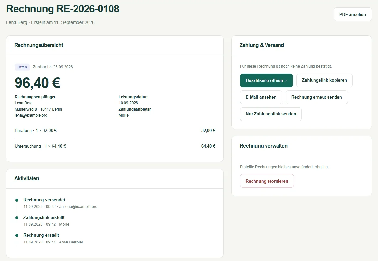Click the 32,00 € line total
The height and width of the screenshot is (261, 378).
pos(208,130)
